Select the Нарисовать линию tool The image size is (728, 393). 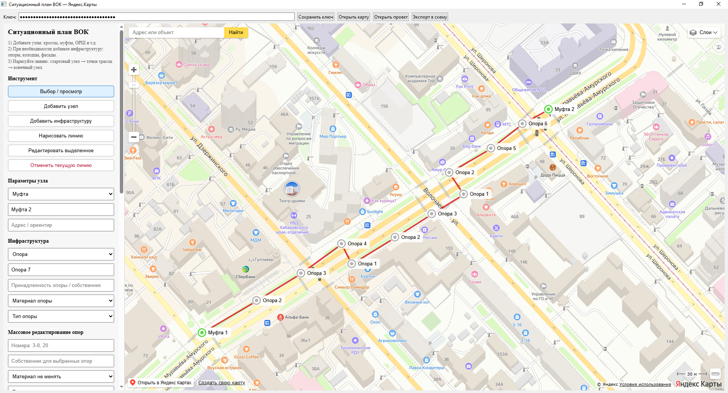[x=61, y=136]
